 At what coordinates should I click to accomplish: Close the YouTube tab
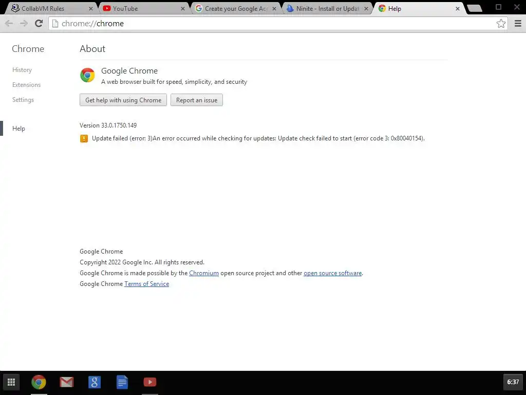pos(183,9)
